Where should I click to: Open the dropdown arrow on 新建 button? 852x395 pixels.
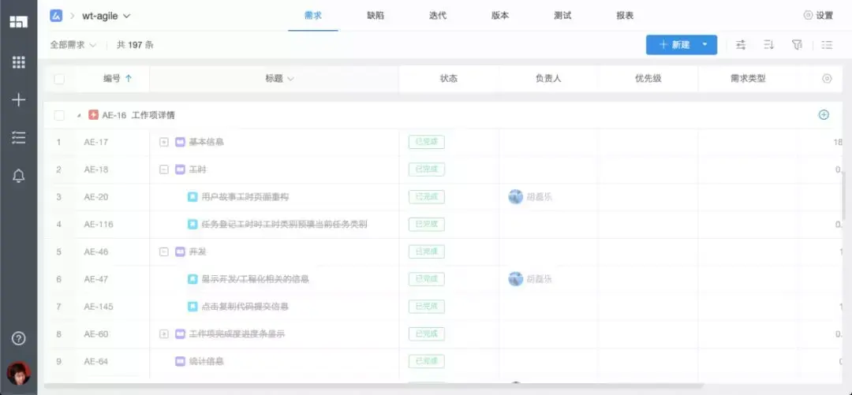(x=705, y=45)
